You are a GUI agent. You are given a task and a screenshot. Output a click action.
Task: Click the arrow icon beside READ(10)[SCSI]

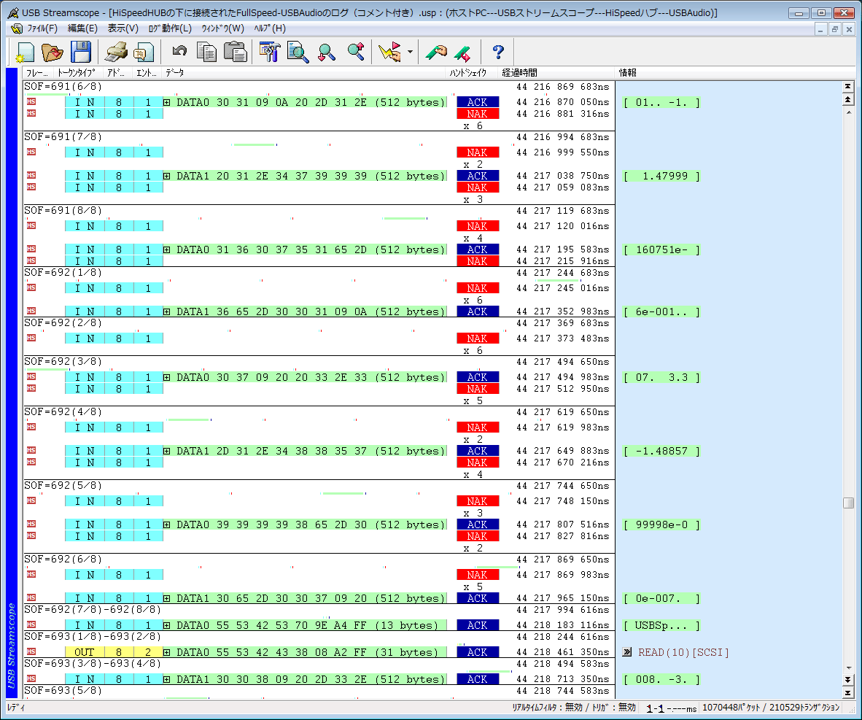[x=627, y=652]
